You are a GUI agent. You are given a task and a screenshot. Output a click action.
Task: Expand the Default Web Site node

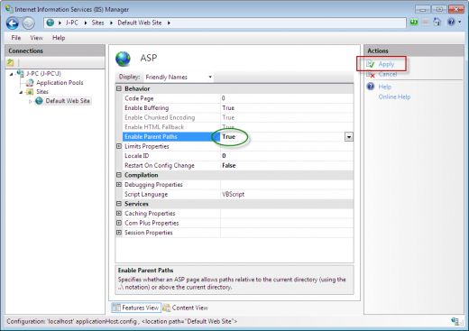click(30, 102)
